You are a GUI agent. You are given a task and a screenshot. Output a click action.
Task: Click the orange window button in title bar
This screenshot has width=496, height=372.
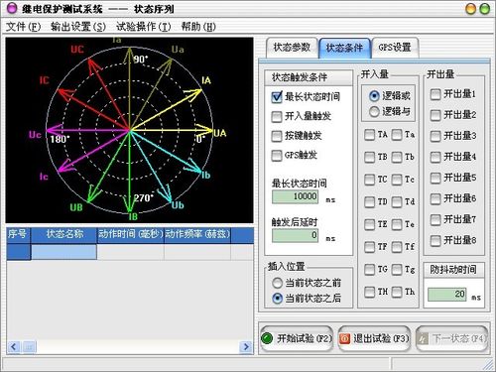tap(470, 9)
